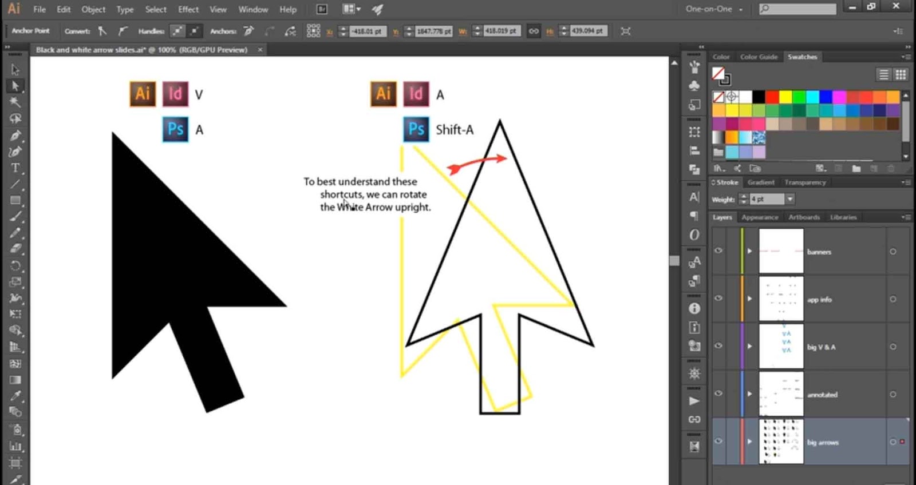Expand the big V & A layer

pyautogui.click(x=749, y=346)
